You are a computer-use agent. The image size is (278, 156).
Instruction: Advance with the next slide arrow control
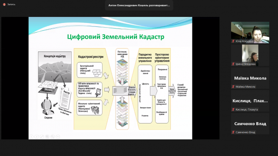click(x=36, y=136)
